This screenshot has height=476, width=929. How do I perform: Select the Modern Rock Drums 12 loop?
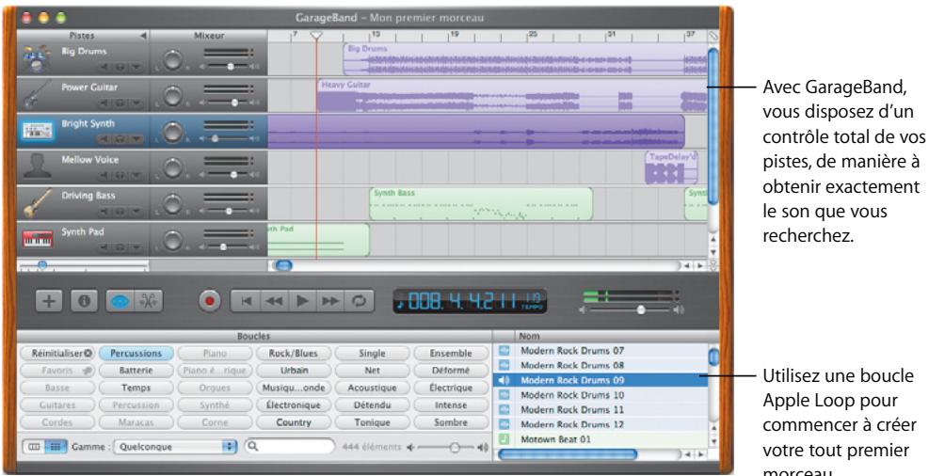pos(601,424)
